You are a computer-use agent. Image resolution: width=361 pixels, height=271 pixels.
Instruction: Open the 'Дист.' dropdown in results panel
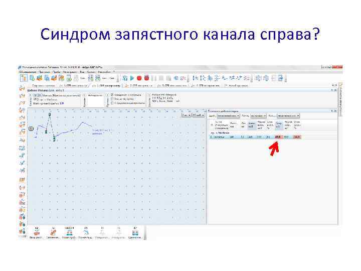point(228,116)
